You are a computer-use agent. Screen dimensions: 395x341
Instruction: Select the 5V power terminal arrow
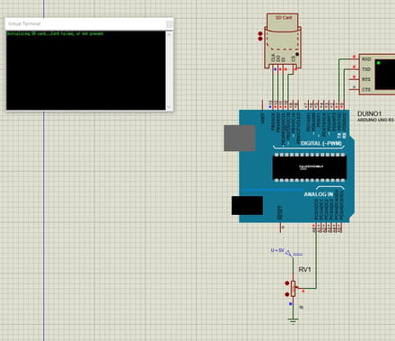point(289,254)
